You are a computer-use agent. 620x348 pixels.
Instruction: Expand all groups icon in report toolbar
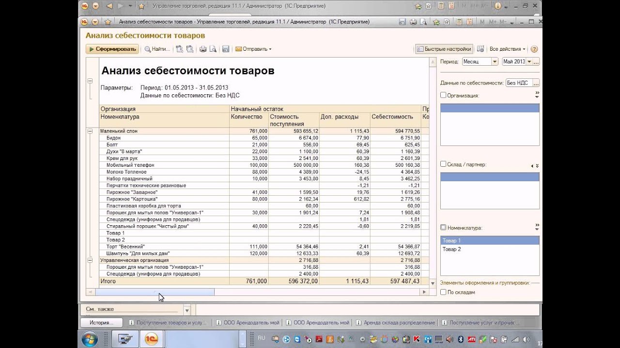pos(179,49)
